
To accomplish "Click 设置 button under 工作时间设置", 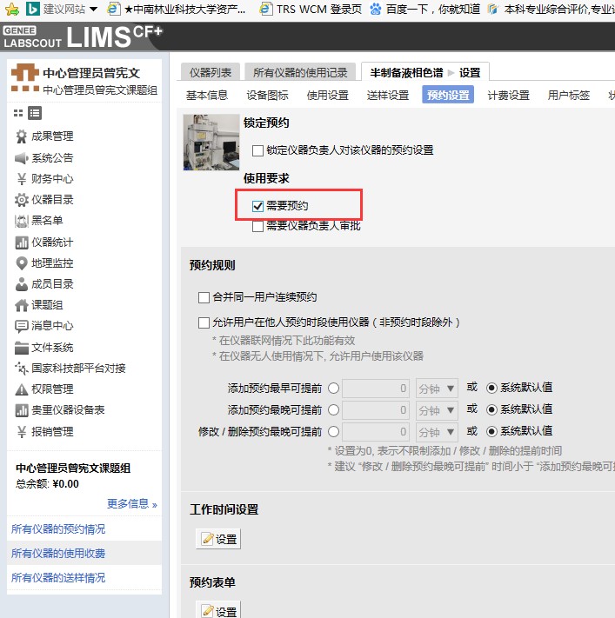I will (x=218, y=539).
